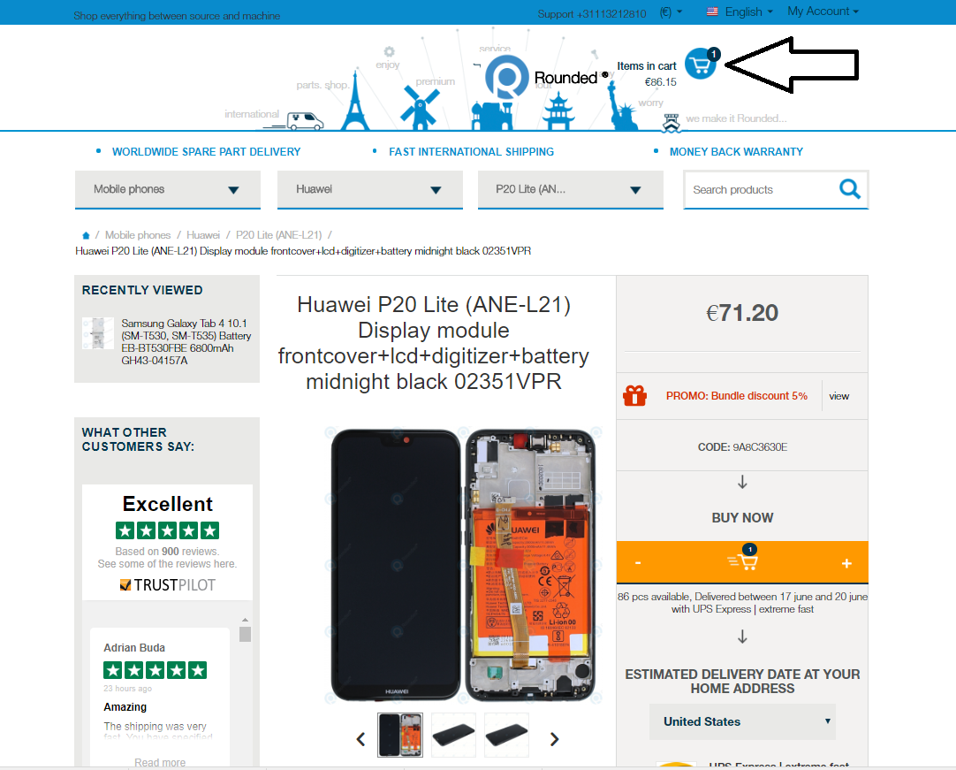Click the five-star Excellent rating
956x770 pixels.
coord(167,530)
